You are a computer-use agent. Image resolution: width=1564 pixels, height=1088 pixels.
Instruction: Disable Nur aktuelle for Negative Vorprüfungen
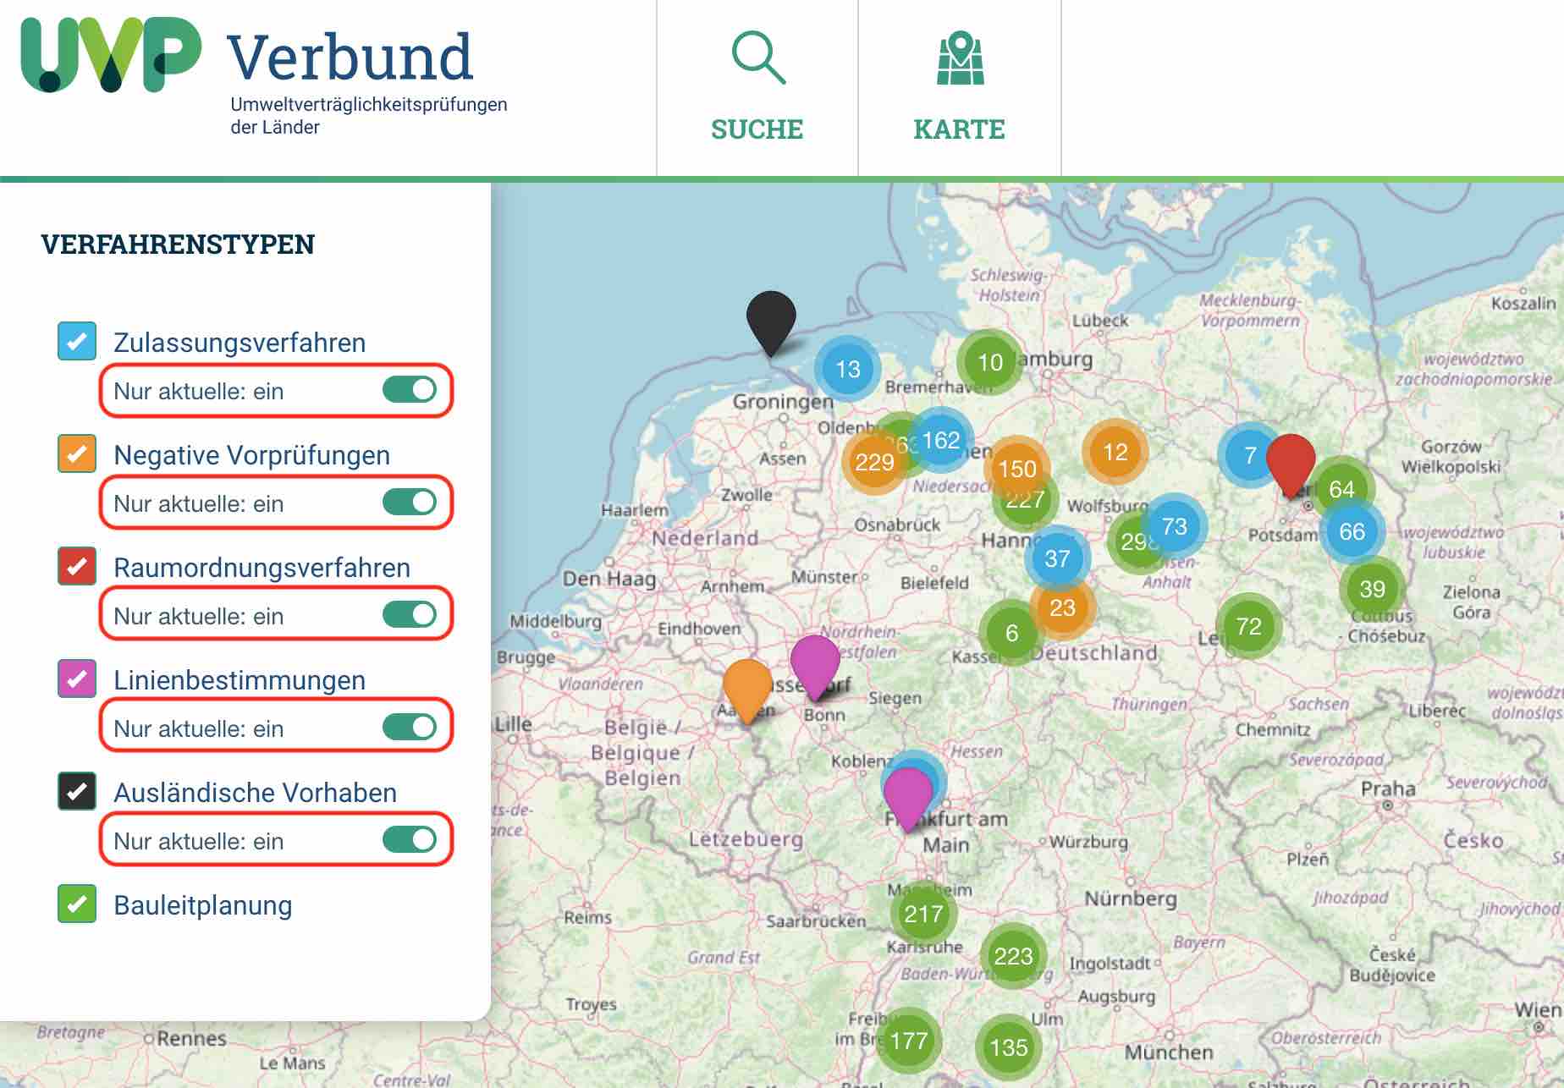point(410,503)
